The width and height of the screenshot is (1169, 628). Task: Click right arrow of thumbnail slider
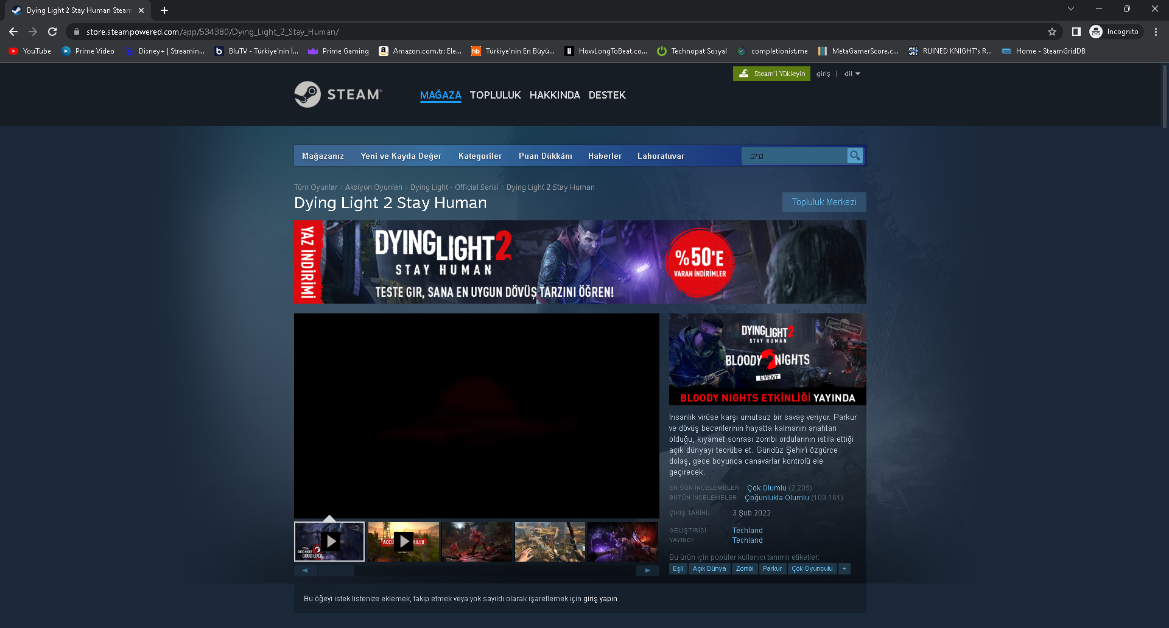(648, 571)
